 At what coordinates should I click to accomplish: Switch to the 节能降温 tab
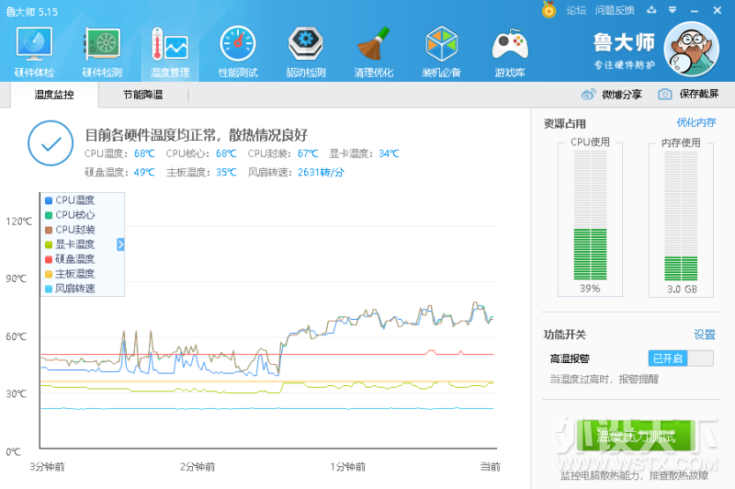(x=143, y=95)
